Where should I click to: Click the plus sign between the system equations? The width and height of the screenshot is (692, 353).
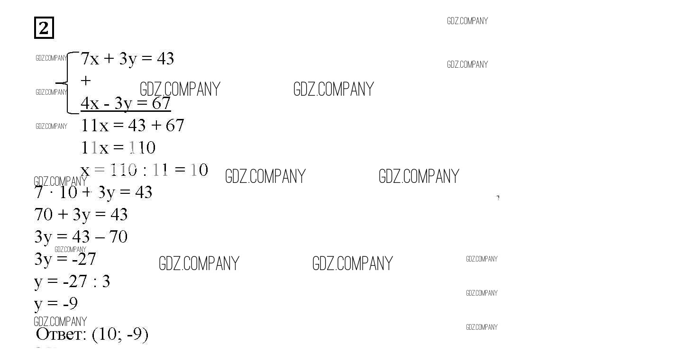pyautogui.click(x=85, y=81)
